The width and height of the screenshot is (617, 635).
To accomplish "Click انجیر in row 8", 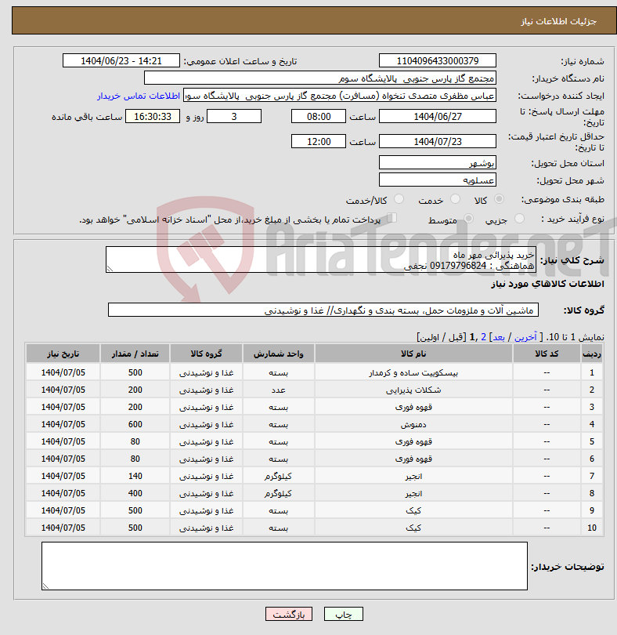I will 413,493.
